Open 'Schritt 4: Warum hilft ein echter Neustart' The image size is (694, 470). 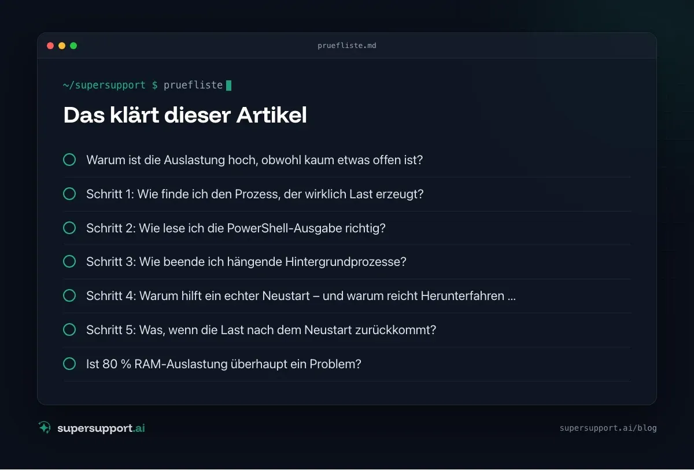(x=301, y=295)
